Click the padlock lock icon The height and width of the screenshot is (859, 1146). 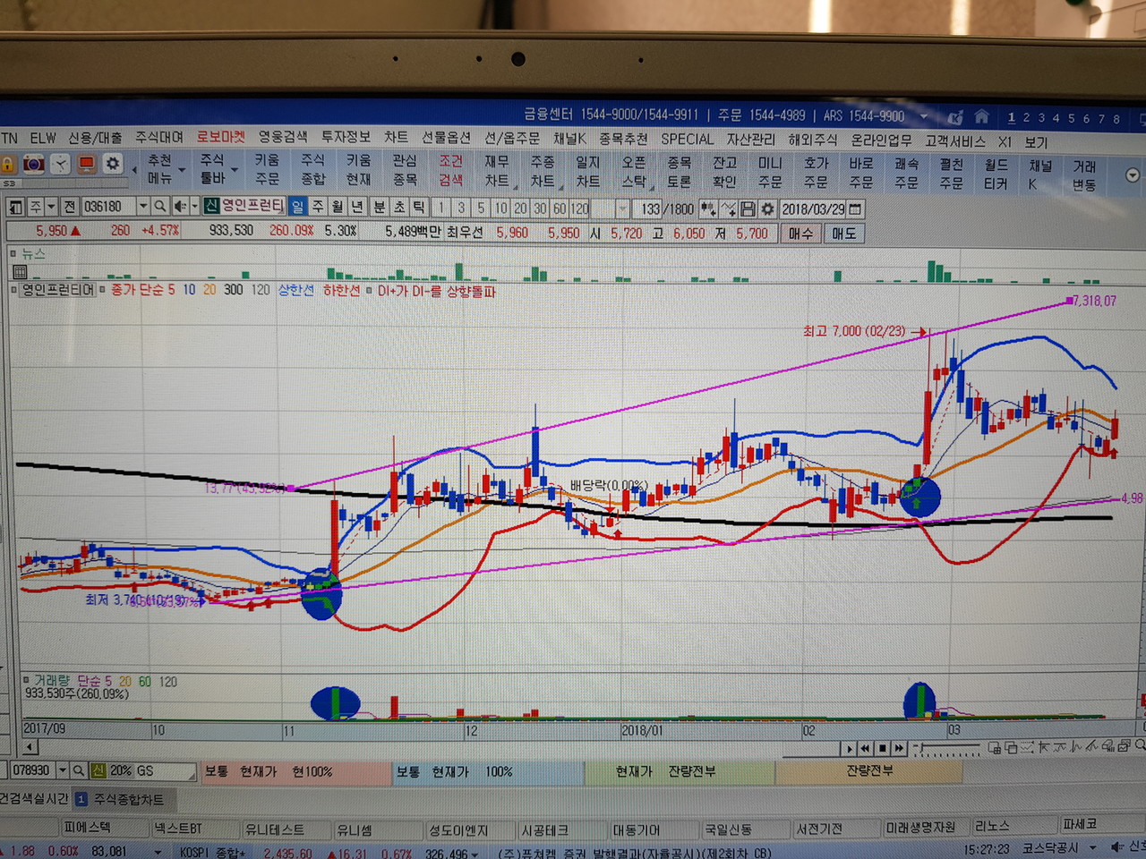point(8,165)
